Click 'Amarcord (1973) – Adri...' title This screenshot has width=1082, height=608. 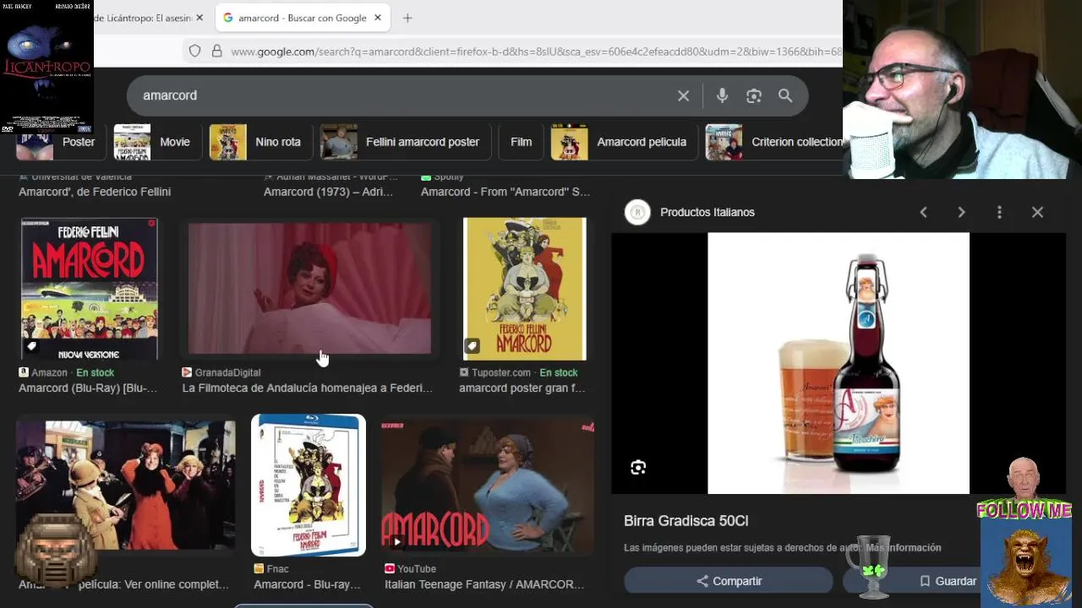(328, 192)
